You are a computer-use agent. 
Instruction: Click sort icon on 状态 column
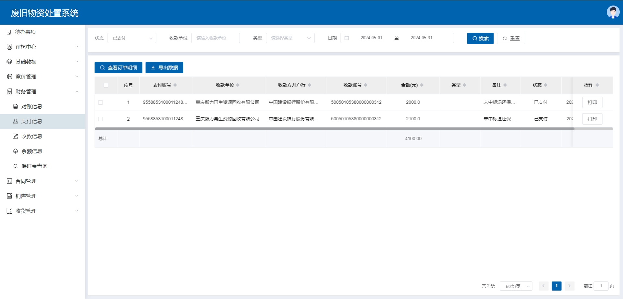pyautogui.click(x=546, y=85)
